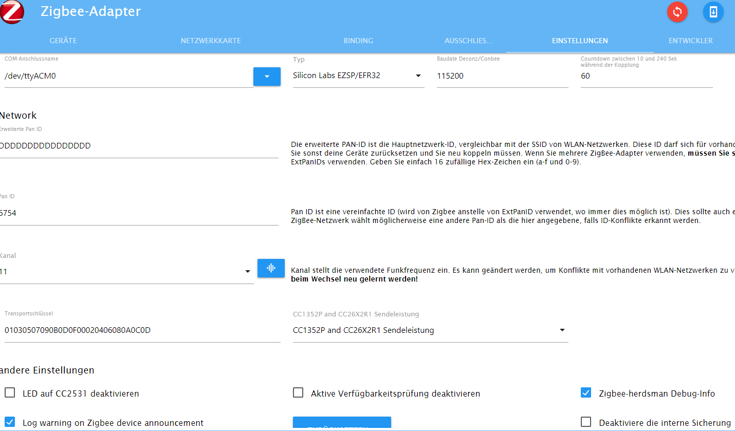Click the Erweiterte Pan ID input field
735x431 pixels.
click(x=139, y=146)
